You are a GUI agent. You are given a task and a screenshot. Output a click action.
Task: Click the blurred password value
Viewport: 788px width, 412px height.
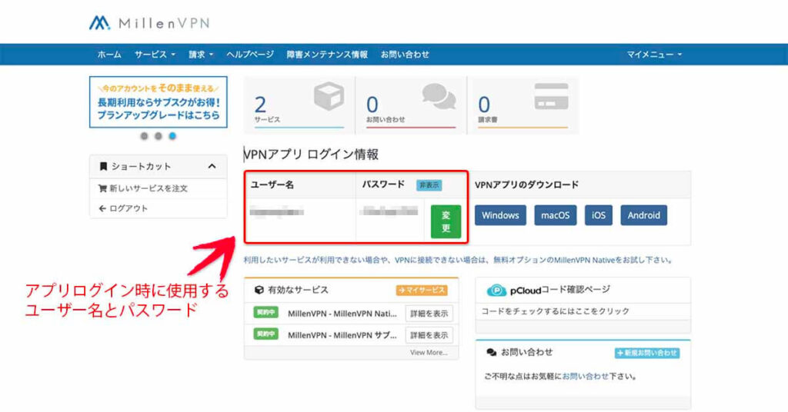[x=389, y=211]
